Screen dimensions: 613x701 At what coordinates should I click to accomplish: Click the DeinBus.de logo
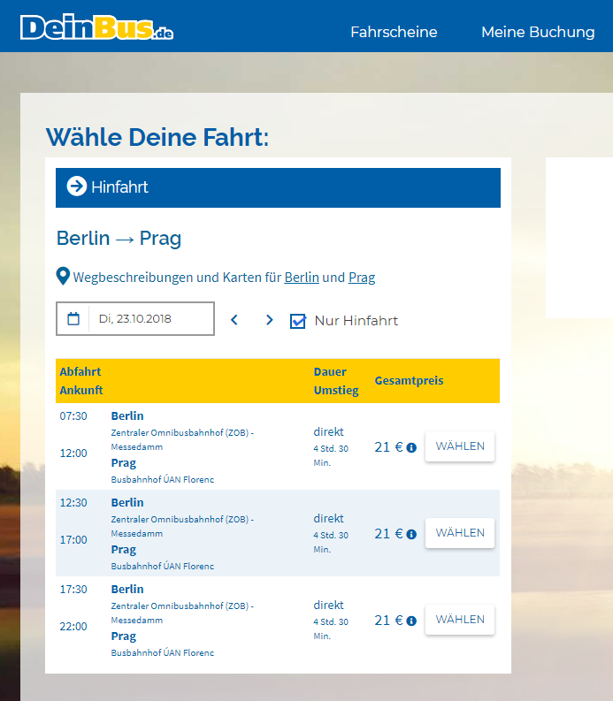(x=96, y=28)
